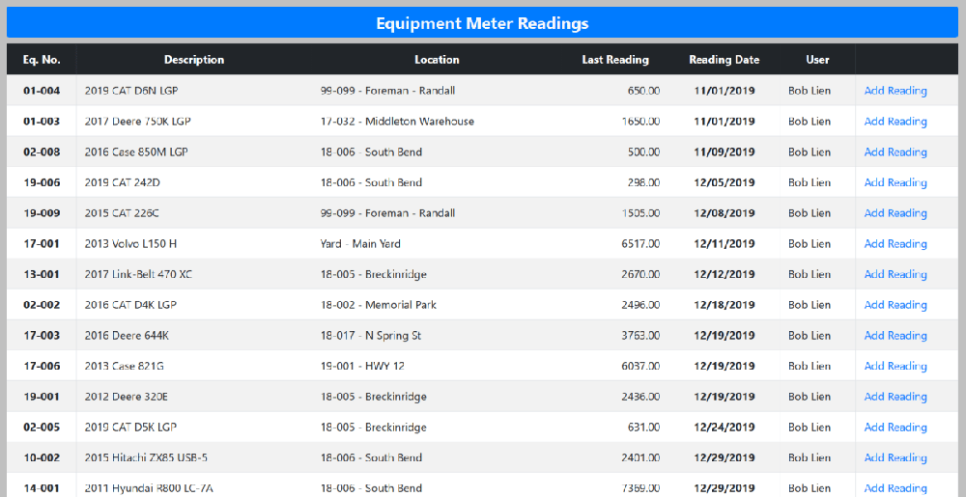The width and height of the screenshot is (966, 497).
Task: Select equipment number 19-006
Action: point(42,182)
